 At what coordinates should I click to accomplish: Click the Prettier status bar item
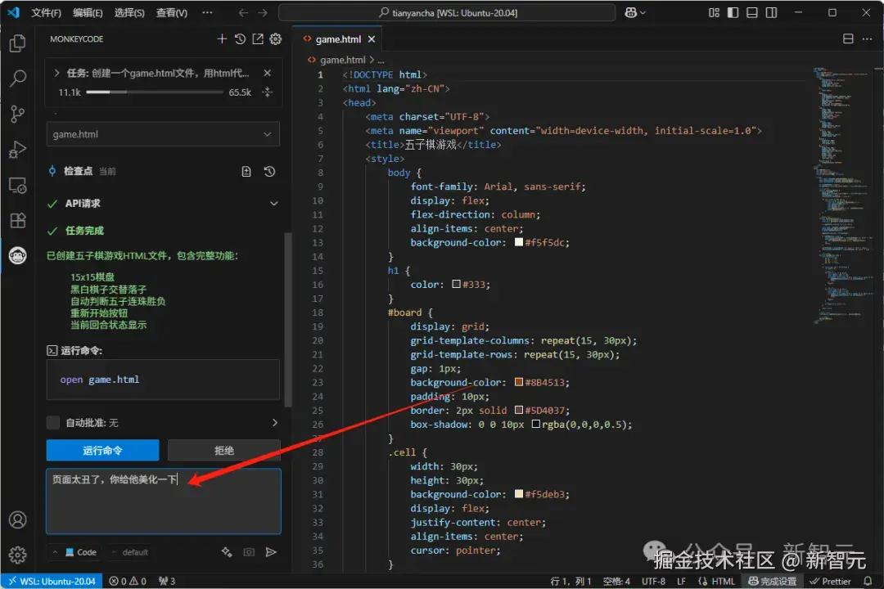831,581
